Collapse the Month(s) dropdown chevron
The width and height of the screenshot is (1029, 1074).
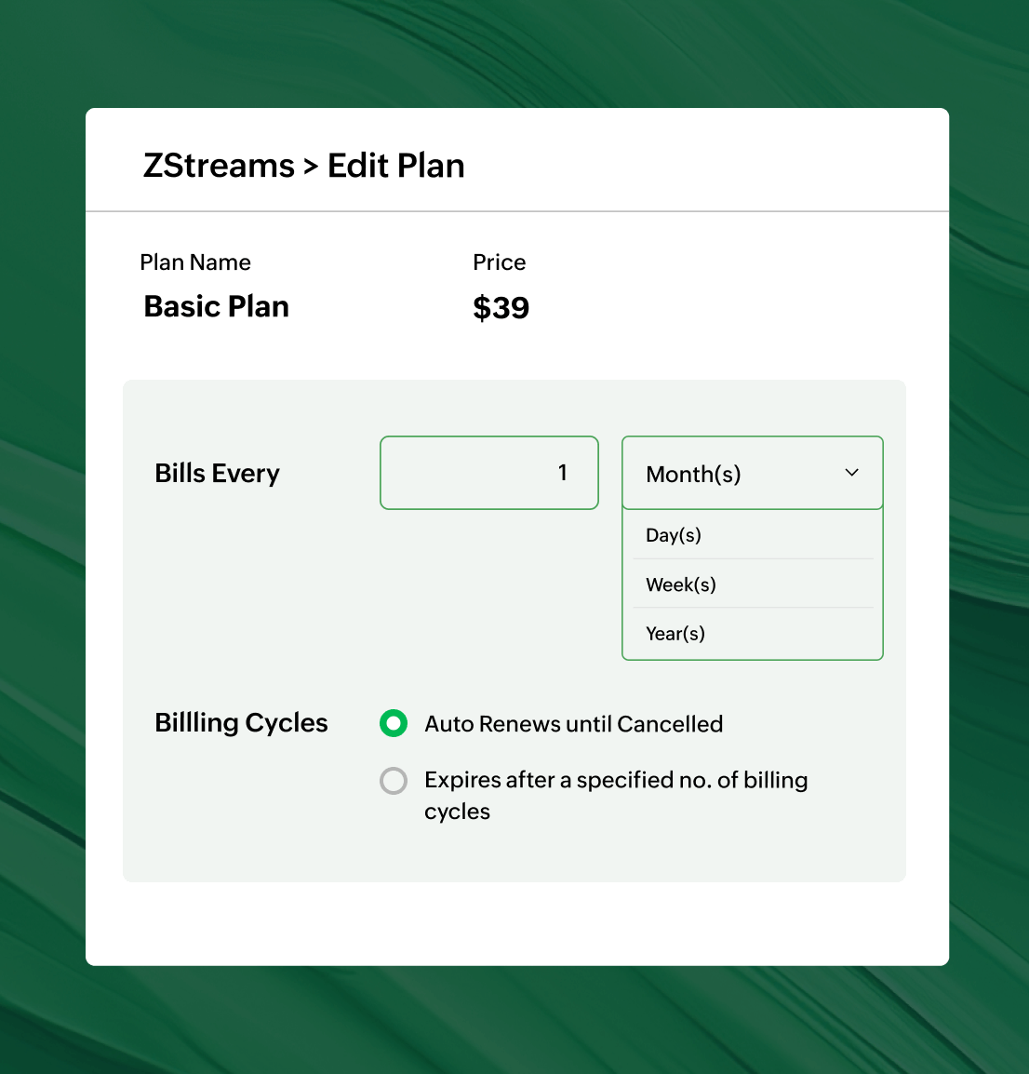tap(850, 473)
